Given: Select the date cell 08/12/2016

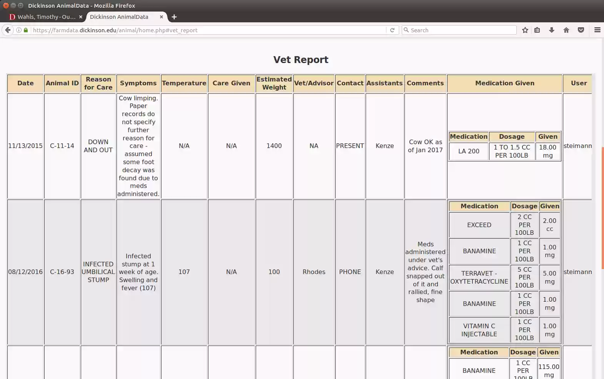Looking at the screenshot, I should click(25, 272).
